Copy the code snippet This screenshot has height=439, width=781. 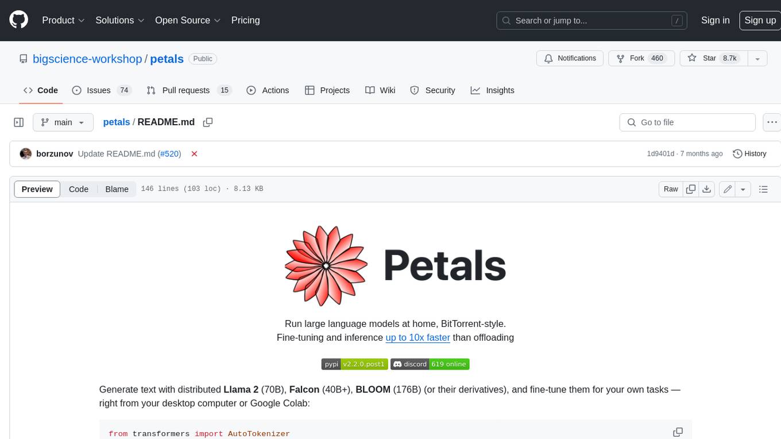[678, 432]
